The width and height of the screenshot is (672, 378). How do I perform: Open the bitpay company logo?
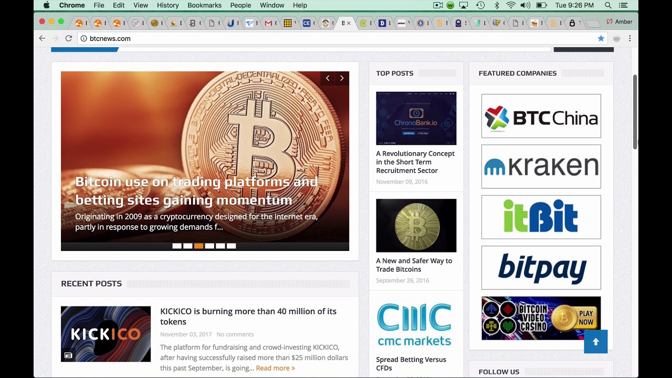click(541, 268)
